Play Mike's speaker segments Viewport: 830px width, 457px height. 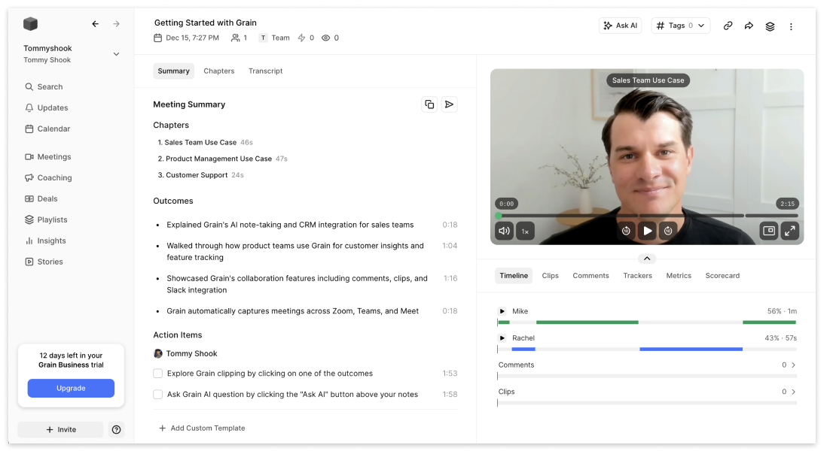coord(502,311)
